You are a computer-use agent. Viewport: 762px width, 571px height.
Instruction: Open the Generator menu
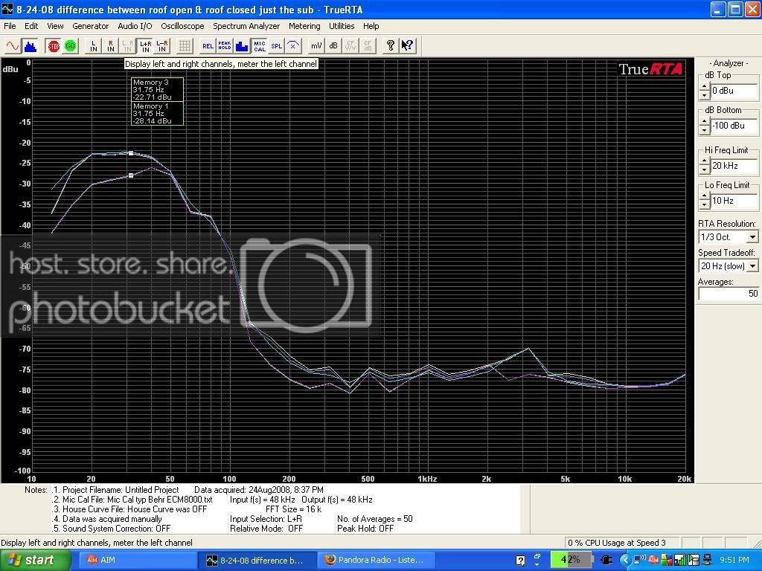(x=90, y=26)
